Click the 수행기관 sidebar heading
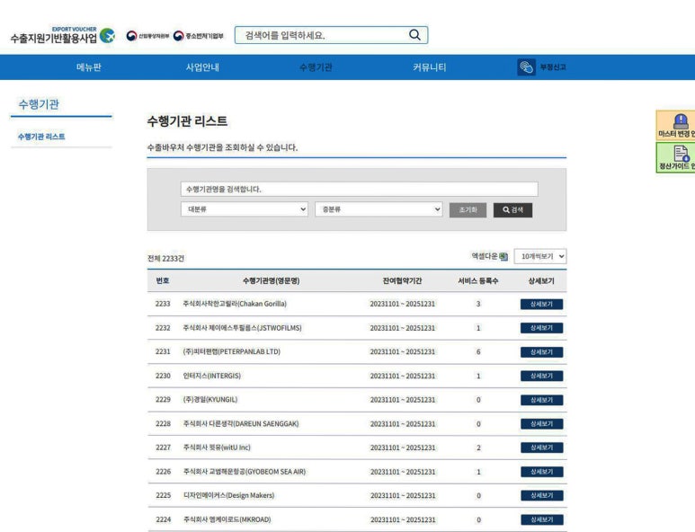 (x=39, y=104)
